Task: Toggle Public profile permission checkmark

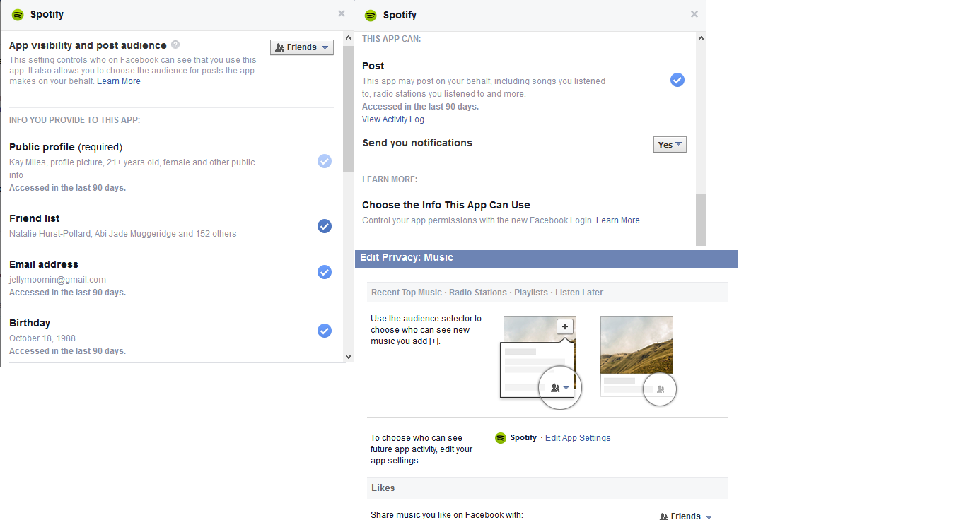Action: point(325,161)
